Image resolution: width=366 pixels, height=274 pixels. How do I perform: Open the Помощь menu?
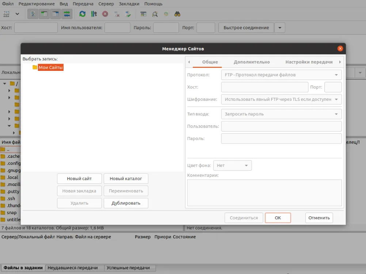tap(153, 4)
